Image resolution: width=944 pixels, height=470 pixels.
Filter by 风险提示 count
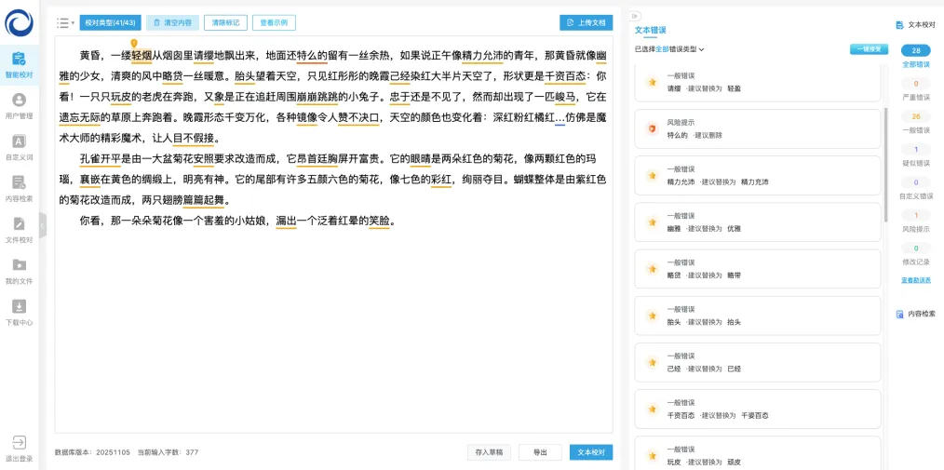(916, 222)
